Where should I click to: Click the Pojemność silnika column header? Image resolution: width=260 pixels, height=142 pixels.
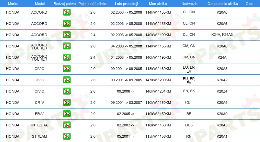(93, 4)
